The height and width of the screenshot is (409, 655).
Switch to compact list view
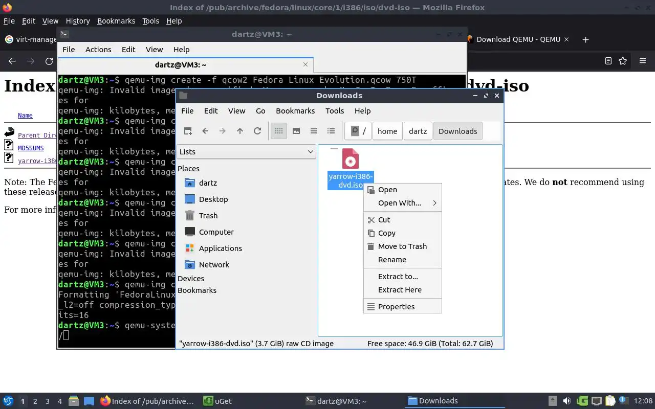coord(314,131)
